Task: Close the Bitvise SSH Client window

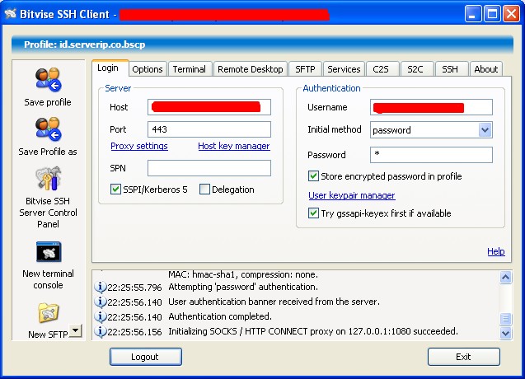Action: [x=512, y=14]
